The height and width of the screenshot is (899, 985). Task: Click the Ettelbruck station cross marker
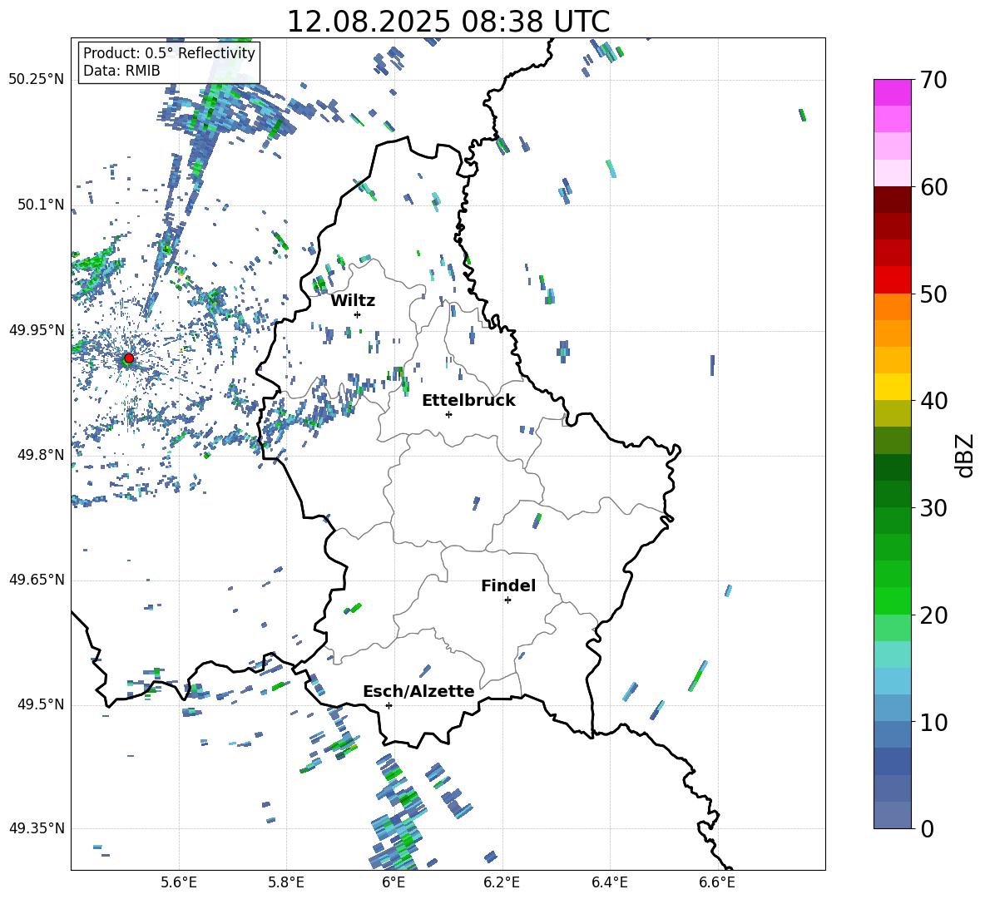448,414
